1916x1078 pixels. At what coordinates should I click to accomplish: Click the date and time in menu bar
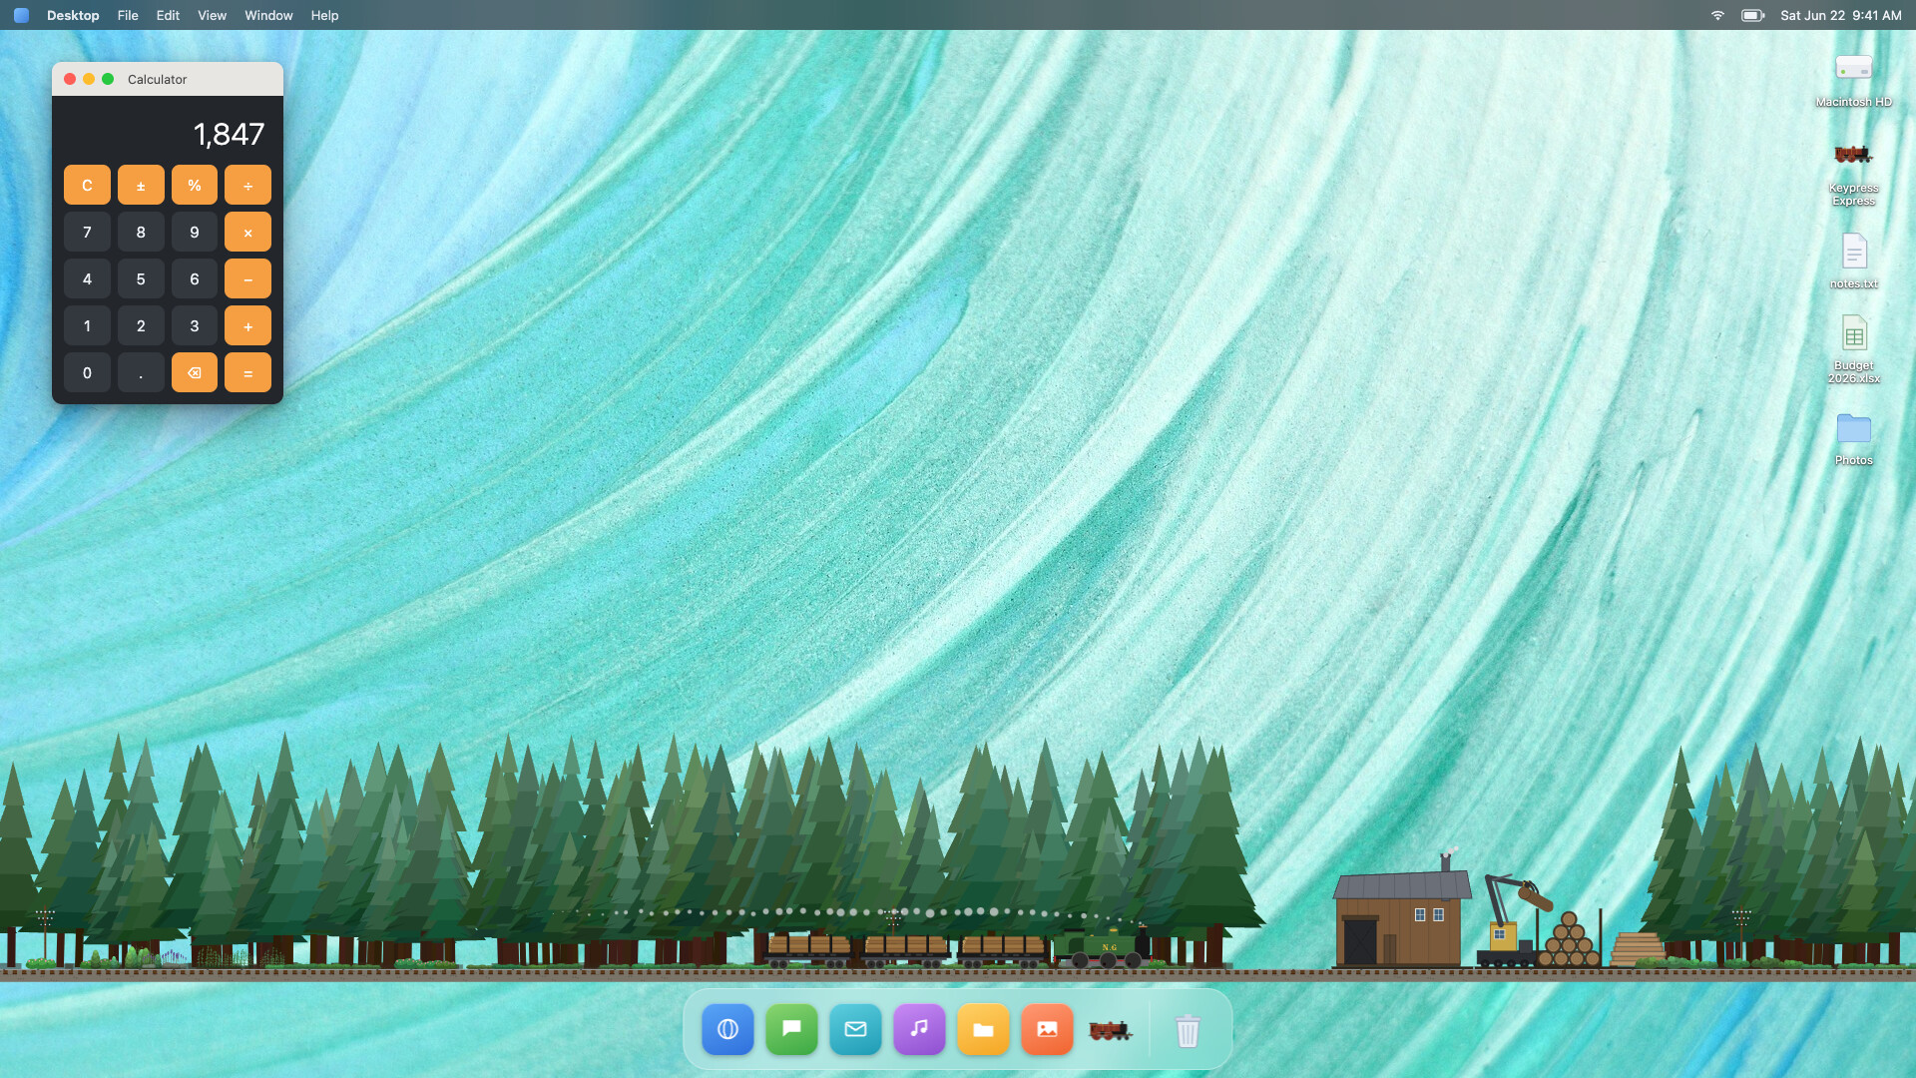(1841, 15)
